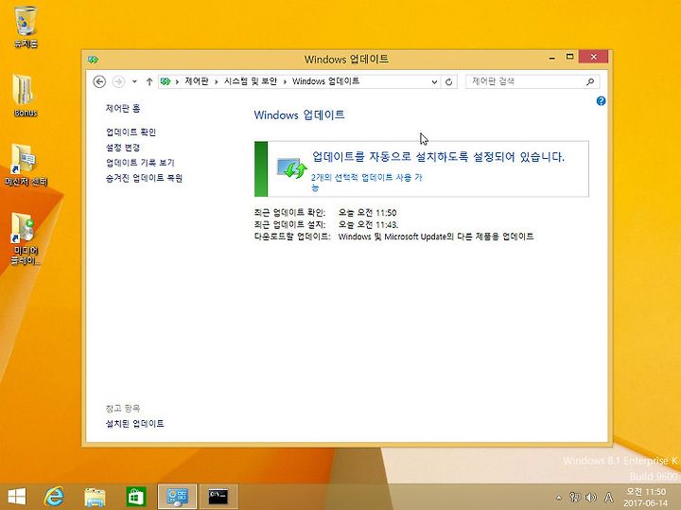Click text 오늘 오전 11:50
Image resolution: width=681 pixels, height=510 pixels.
click(367, 213)
